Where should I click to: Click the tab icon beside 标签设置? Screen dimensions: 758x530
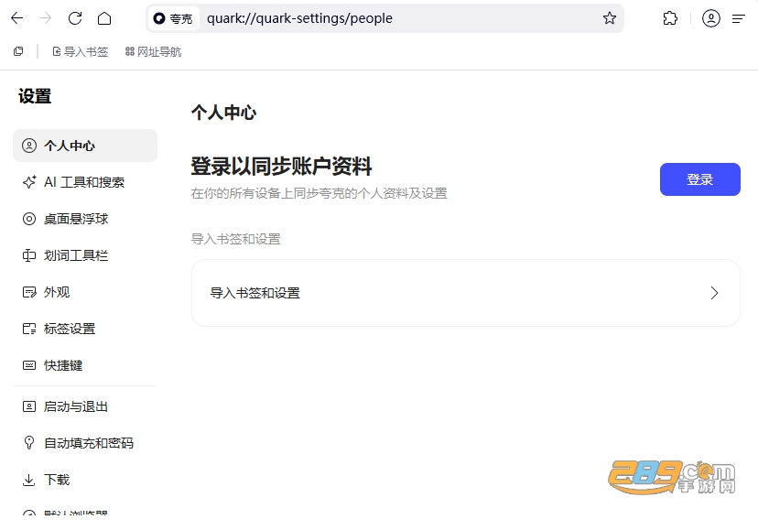pyautogui.click(x=29, y=329)
